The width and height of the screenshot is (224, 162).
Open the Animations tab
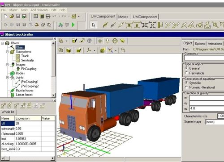[215, 44]
